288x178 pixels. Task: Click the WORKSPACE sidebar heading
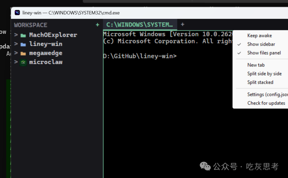pyautogui.click(x=31, y=25)
